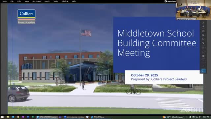This screenshot has height=119, width=211.
Task: Open Microsoft Teams from the taskbar
Action: pyautogui.click(x=60, y=117)
